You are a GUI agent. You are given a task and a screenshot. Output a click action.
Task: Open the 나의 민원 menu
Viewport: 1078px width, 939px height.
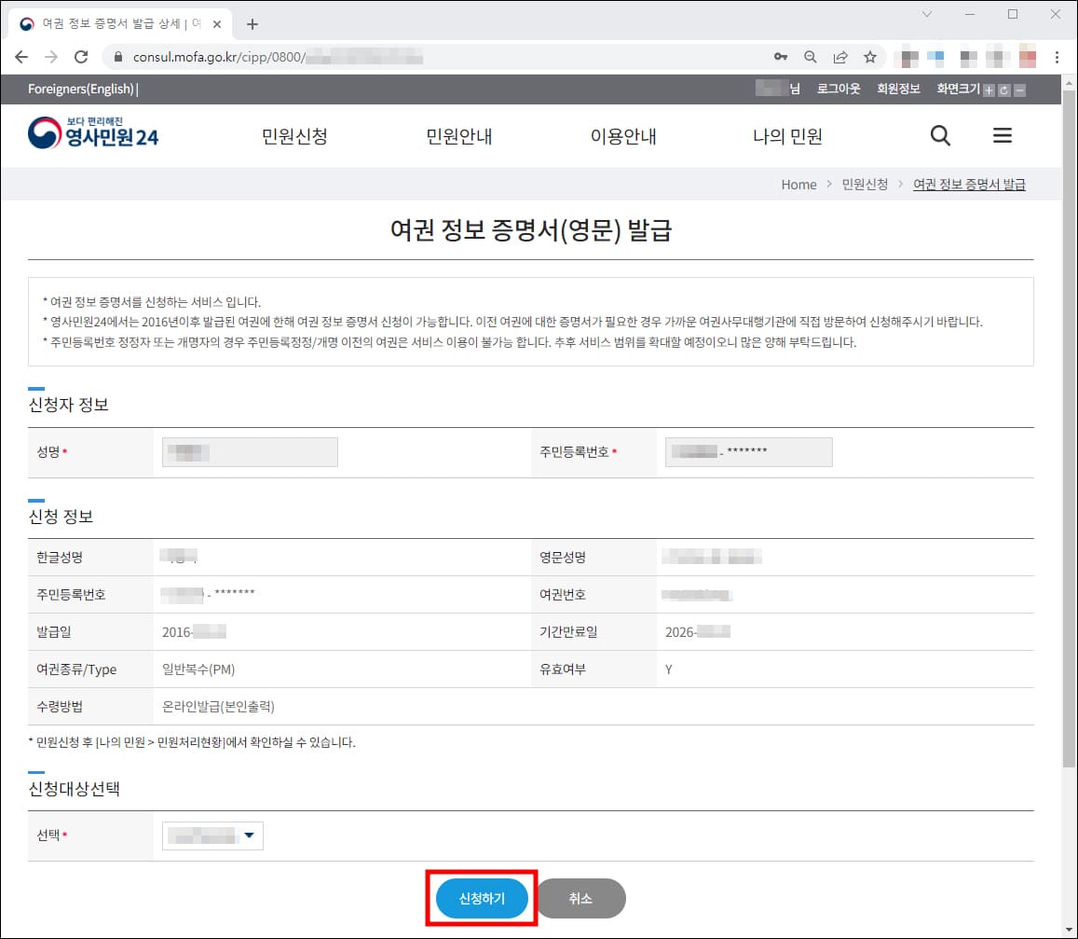click(x=785, y=135)
